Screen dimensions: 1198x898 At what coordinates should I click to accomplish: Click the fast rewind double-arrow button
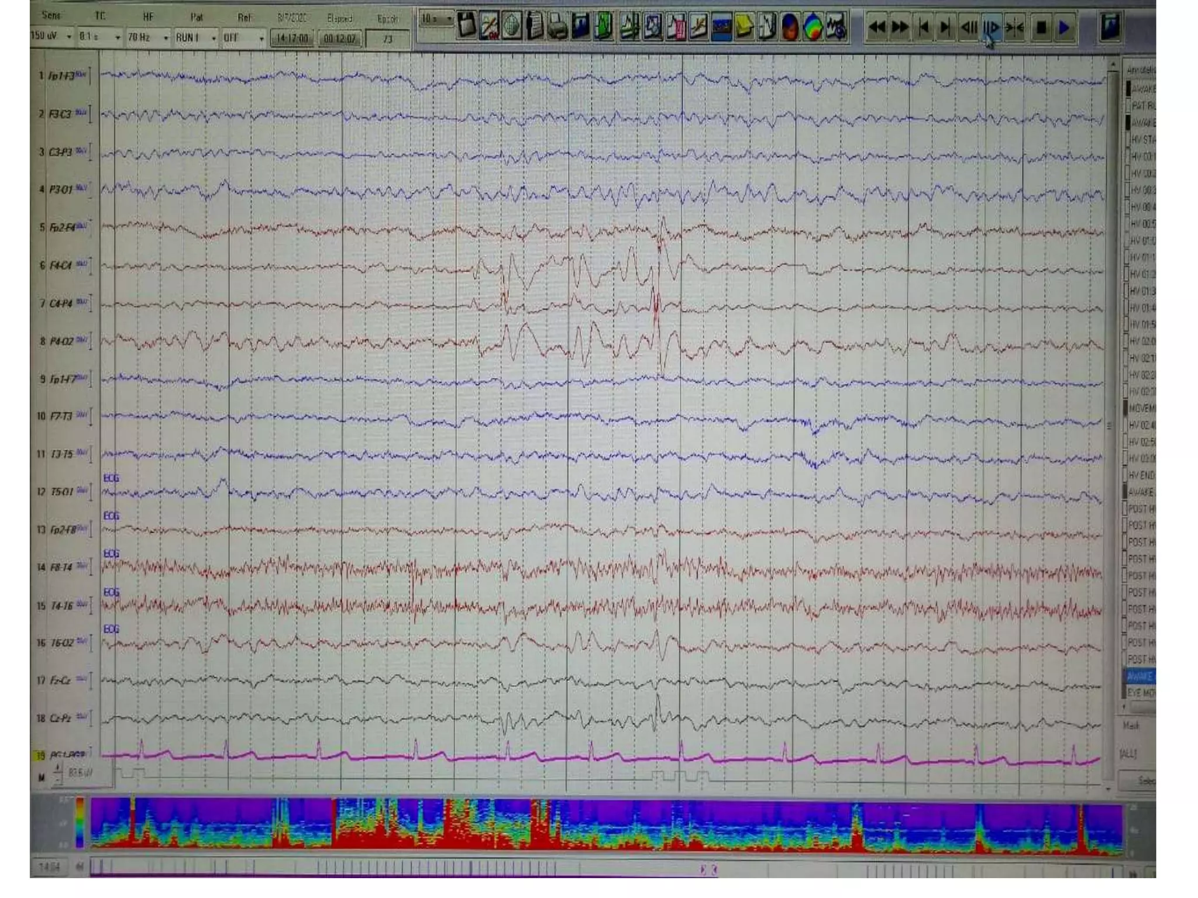[877, 27]
